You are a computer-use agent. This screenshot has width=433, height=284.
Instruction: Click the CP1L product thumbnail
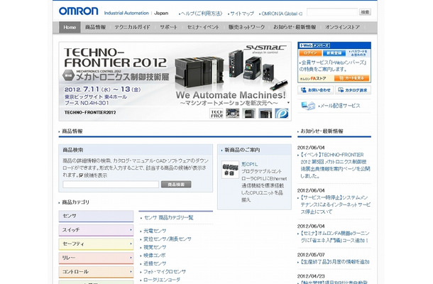(x=230, y=170)
